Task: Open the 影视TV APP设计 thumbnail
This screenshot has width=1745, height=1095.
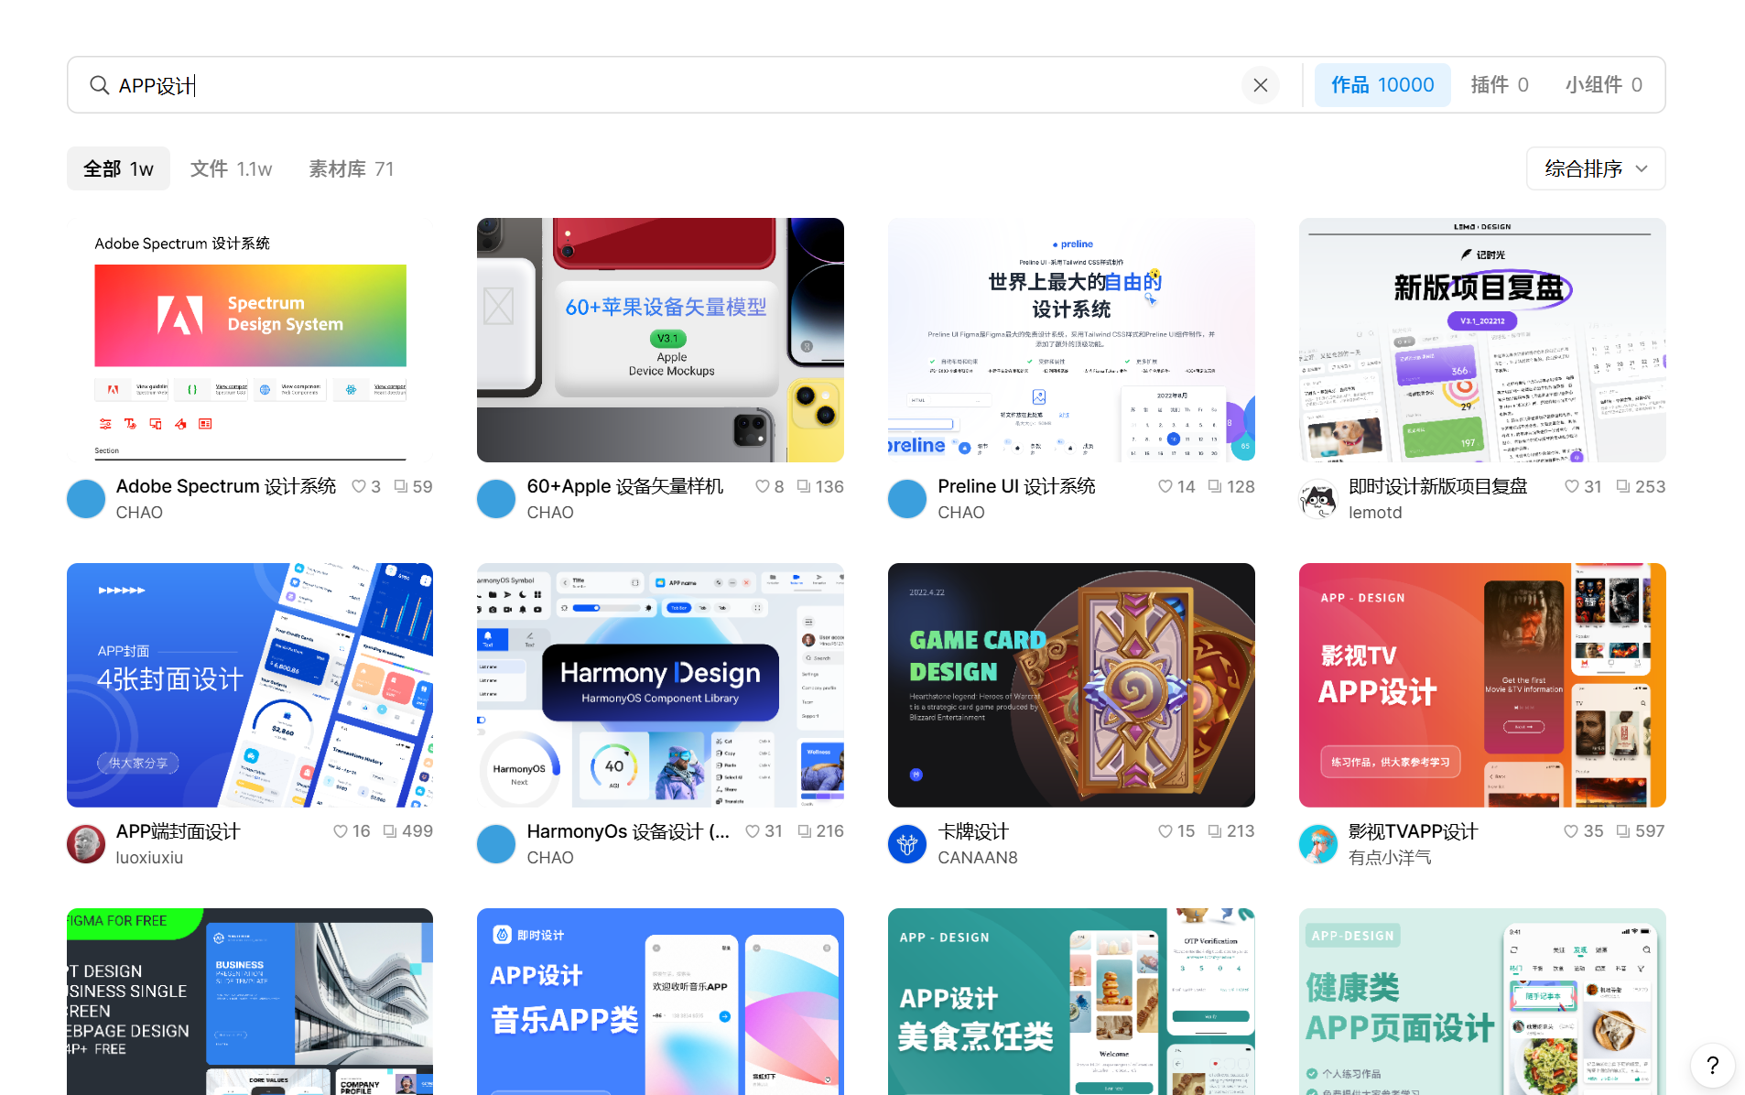Action: coord(1482,685)
